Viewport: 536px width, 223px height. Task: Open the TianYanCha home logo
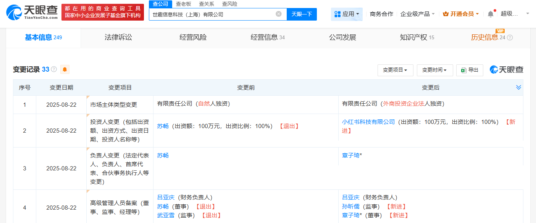32,12
